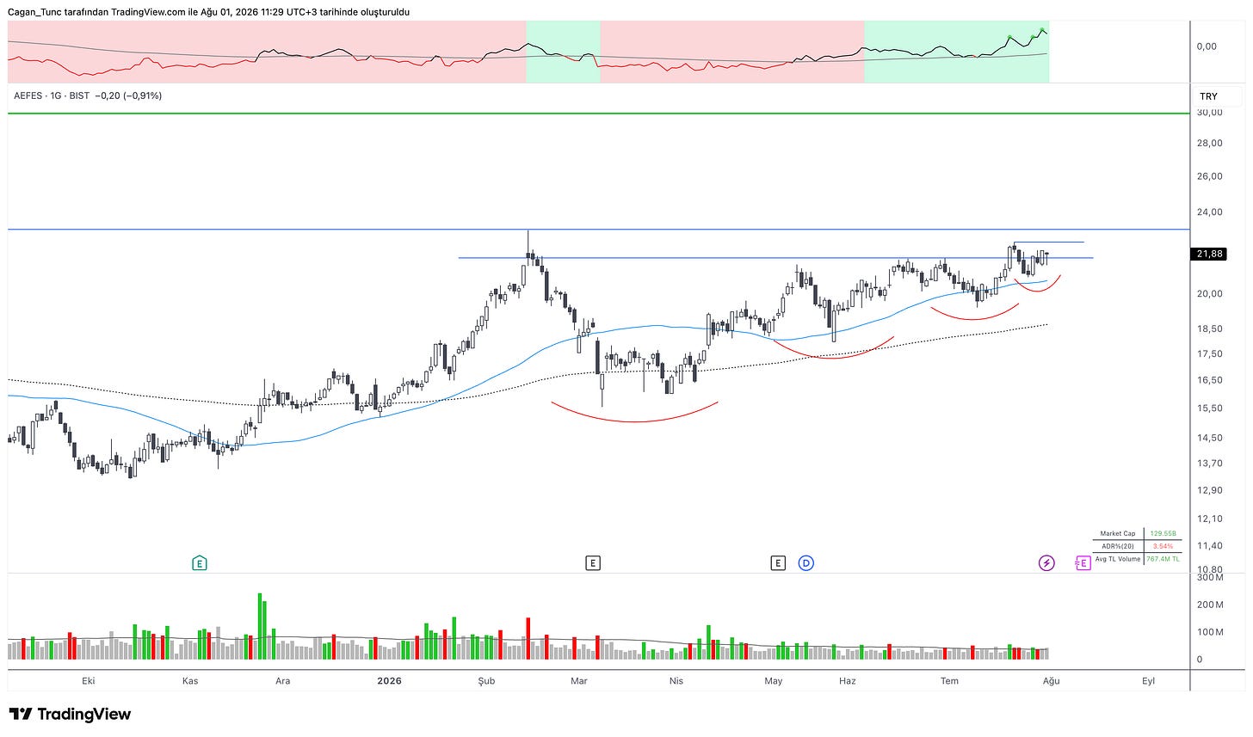The image size is (1253, 737).
Task: Click the 11,40 price axis label
Action: (1209, 545)
